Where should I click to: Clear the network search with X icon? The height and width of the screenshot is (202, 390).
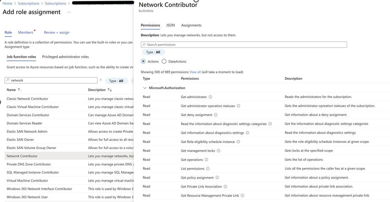click(101, 80)
